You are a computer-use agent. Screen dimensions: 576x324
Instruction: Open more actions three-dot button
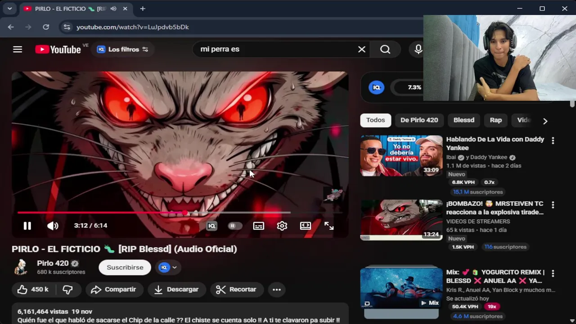[x=277, y=289]
